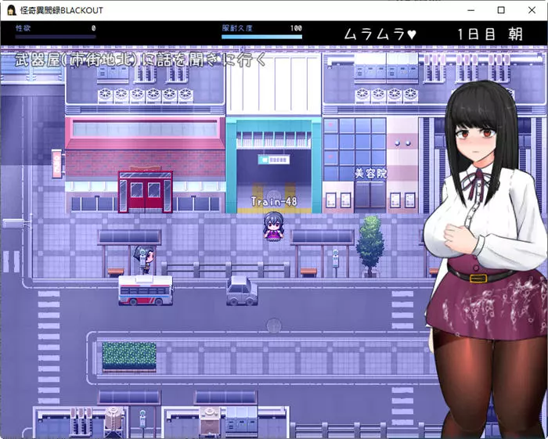Click the gray parked car
548x439 pixels.
(x=242, y=291)
